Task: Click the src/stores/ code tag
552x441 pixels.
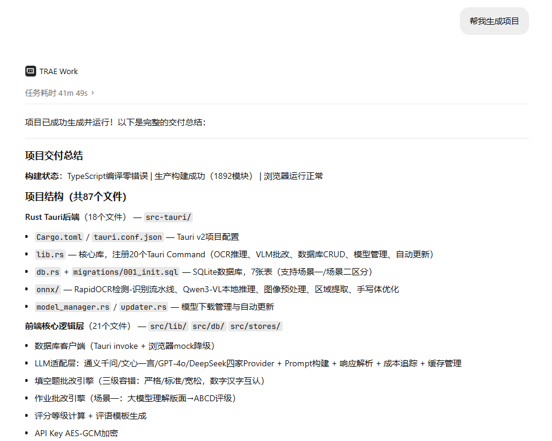Action: (256, 327)
